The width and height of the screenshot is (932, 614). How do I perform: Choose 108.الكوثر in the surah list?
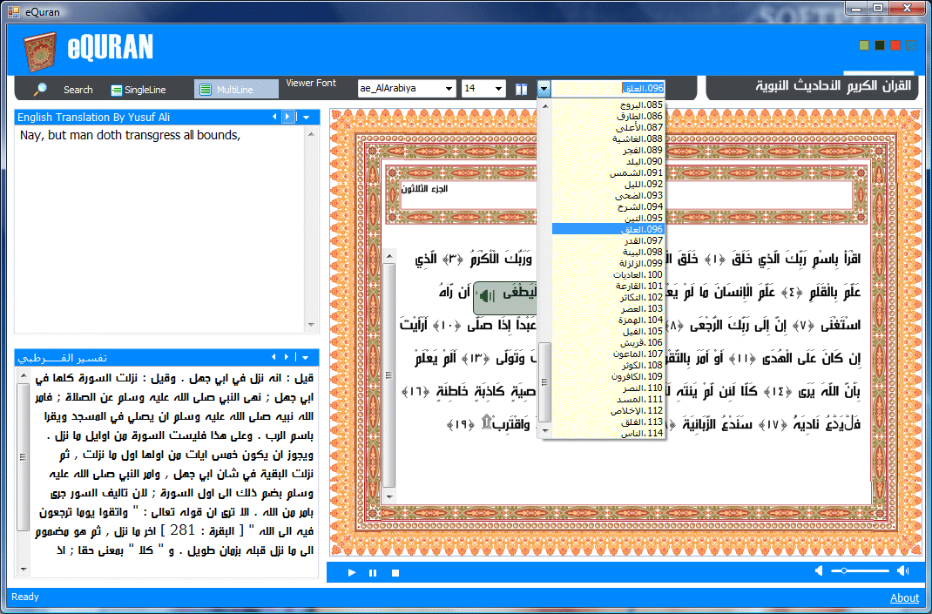[608, 364]
